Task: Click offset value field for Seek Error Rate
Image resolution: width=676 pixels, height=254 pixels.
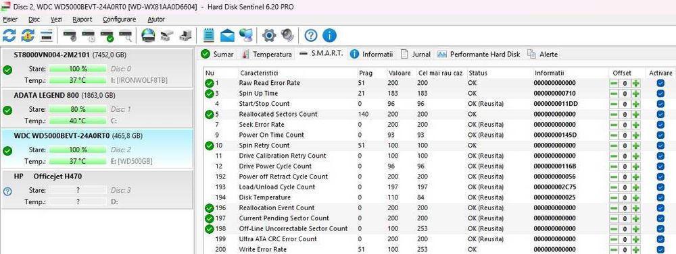Action: click(624, 125)
